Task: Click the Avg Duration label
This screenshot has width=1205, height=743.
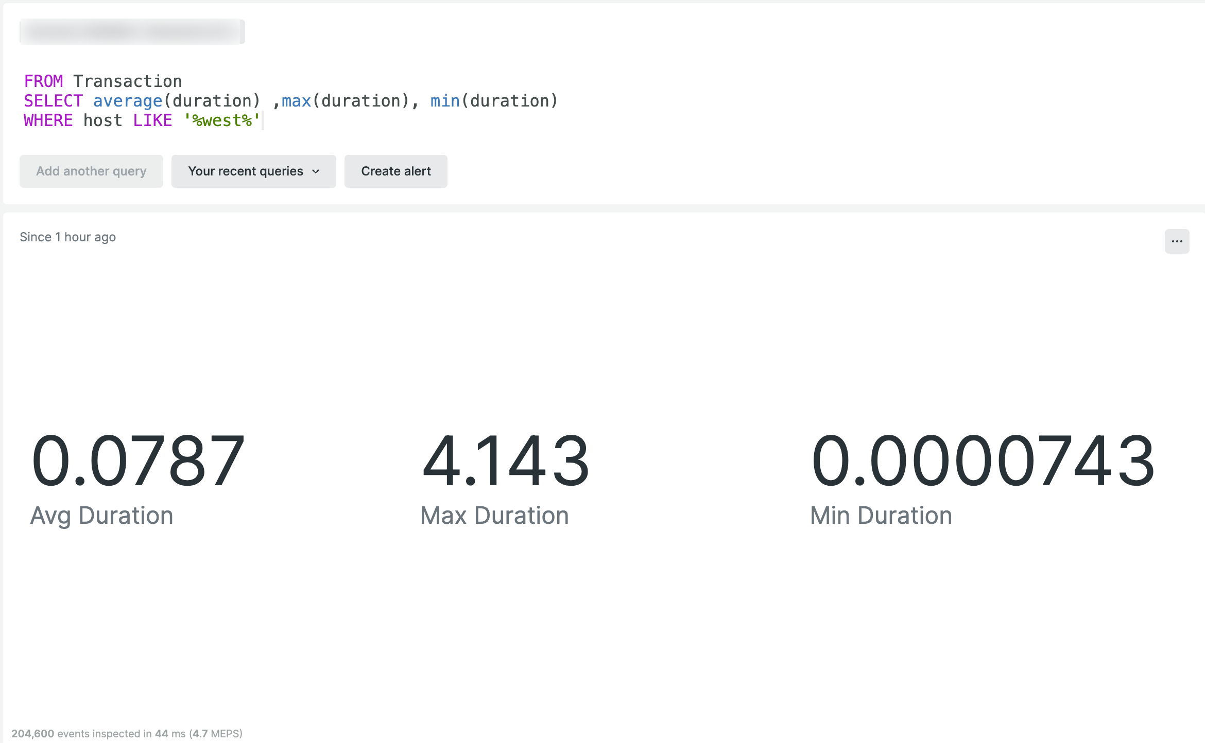Action: coord(102,516)
